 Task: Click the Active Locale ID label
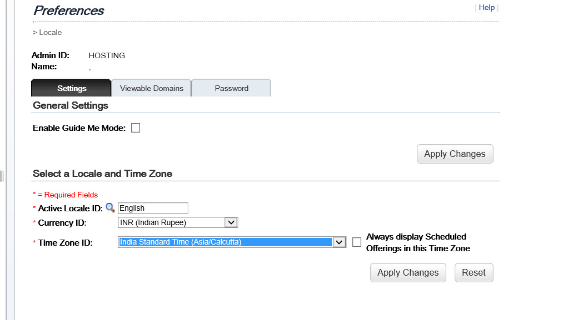tap(70, 209)
